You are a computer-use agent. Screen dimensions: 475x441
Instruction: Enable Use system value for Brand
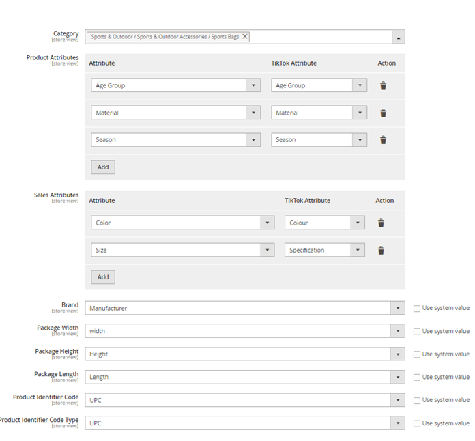(x=417, y=309)
